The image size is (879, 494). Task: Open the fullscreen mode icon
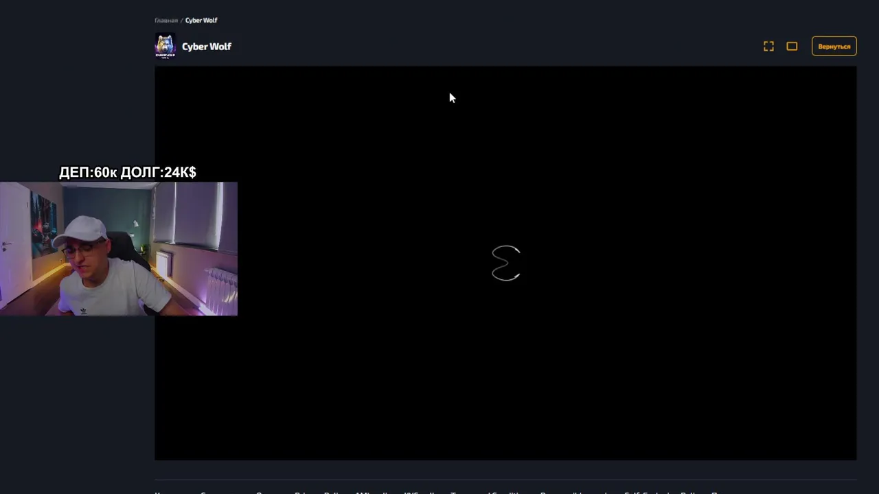click(x=768, y=47)
